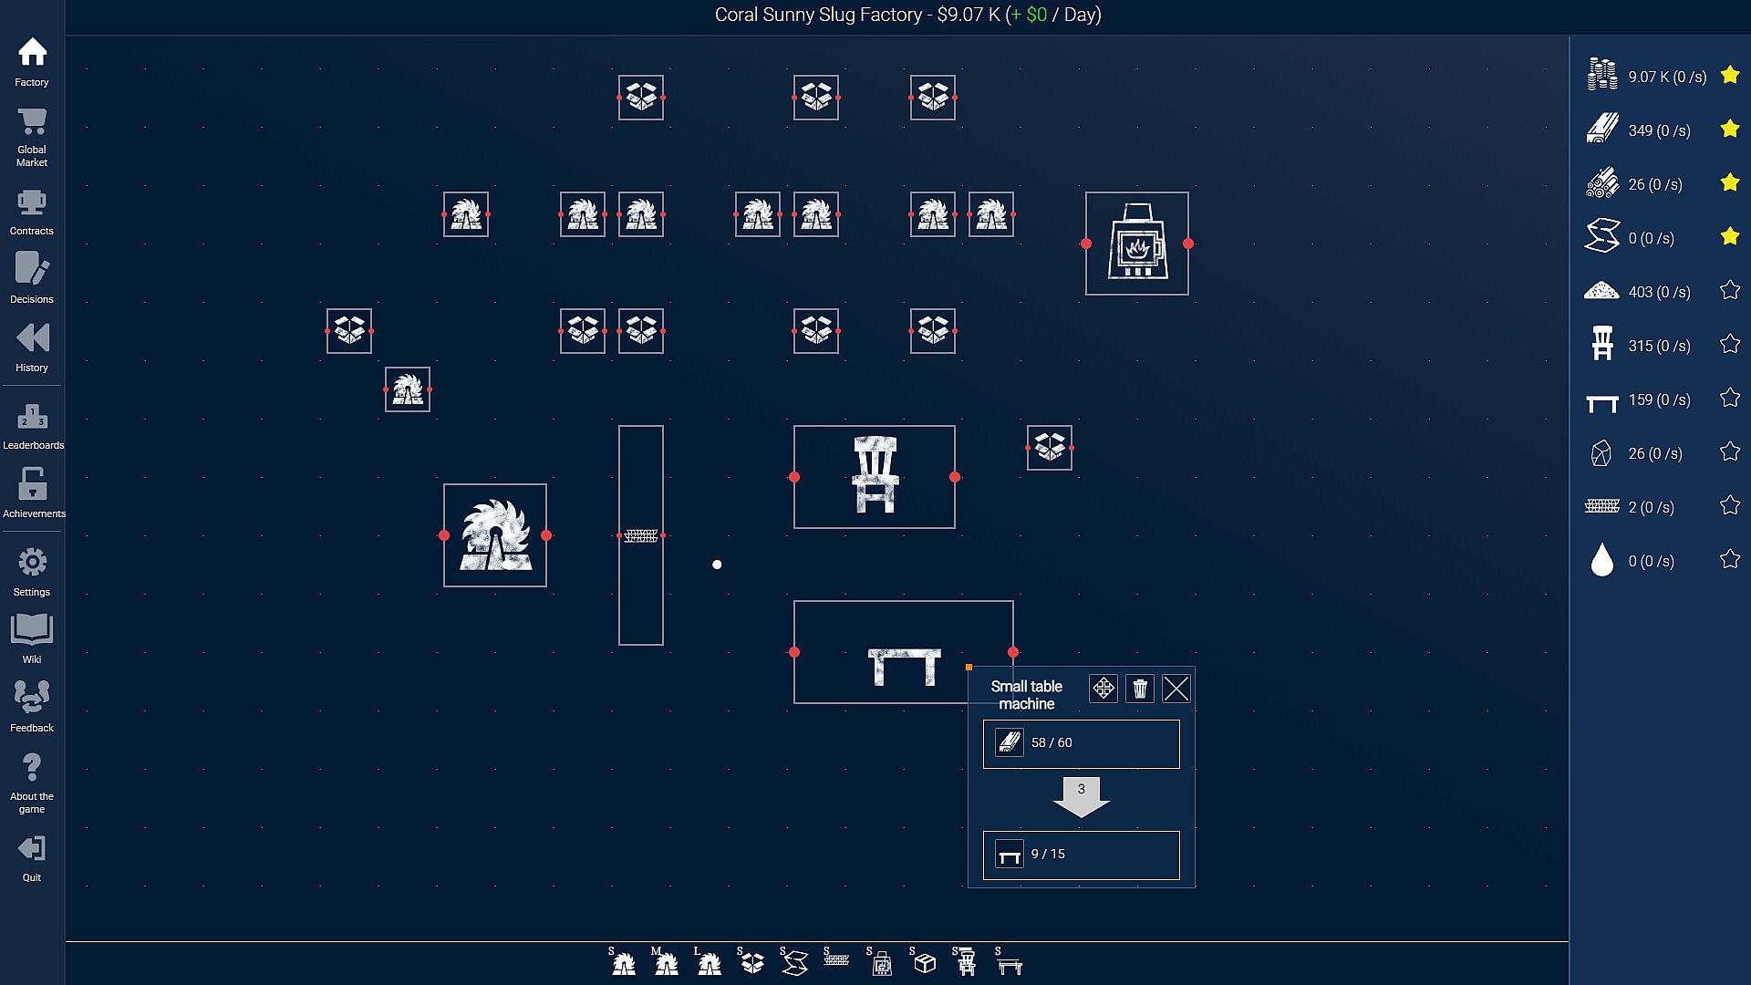Favorite the chairs resource star
The height and width of the screenshot is (985, 1751).
click(x=1729, y=345)
